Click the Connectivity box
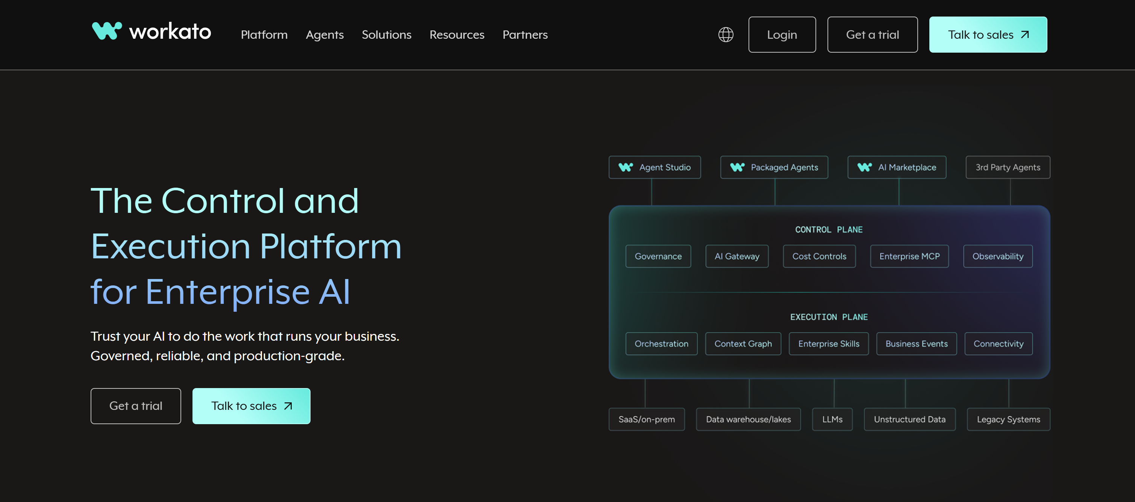1135x502 pixels. tap(999, 343)
